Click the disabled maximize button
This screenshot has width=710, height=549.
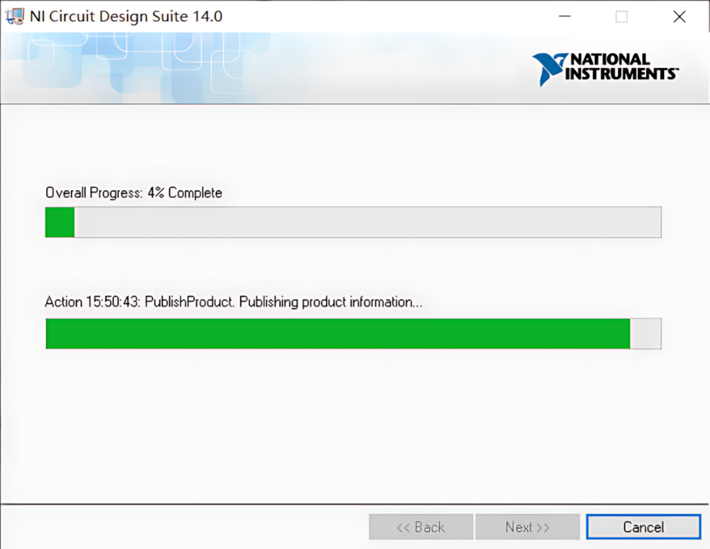coord(622,16)
